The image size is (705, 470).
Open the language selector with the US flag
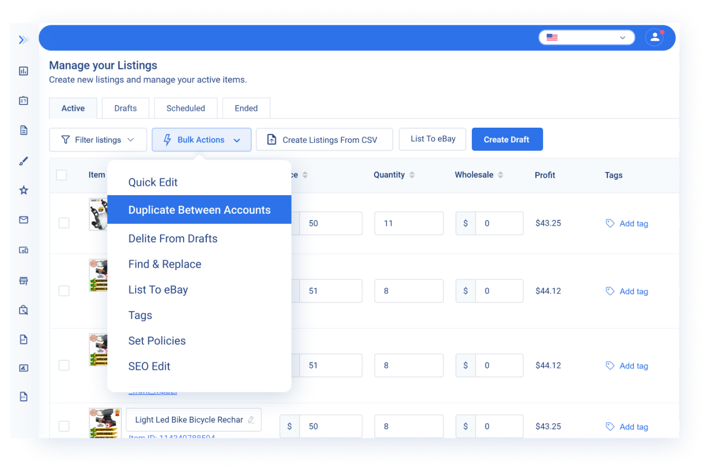[586, 37]
